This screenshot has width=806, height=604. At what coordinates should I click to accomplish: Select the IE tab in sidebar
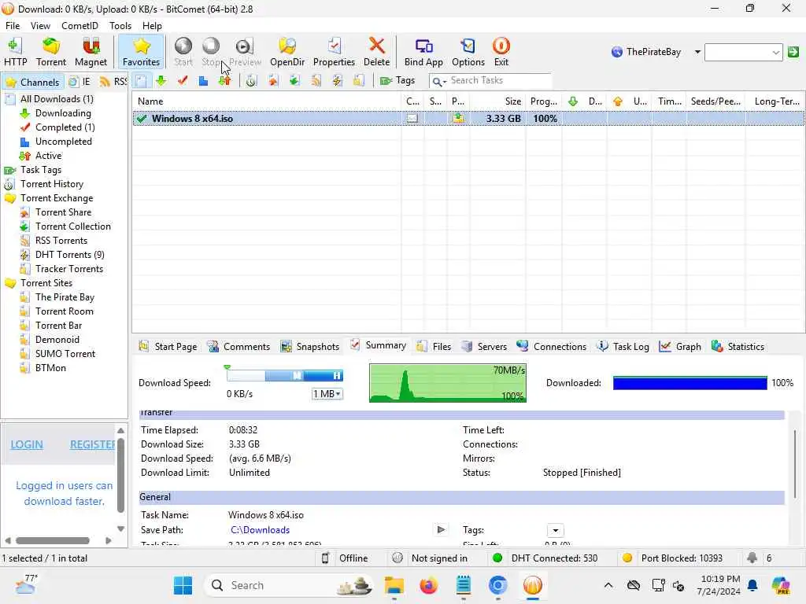coord(80,82)
